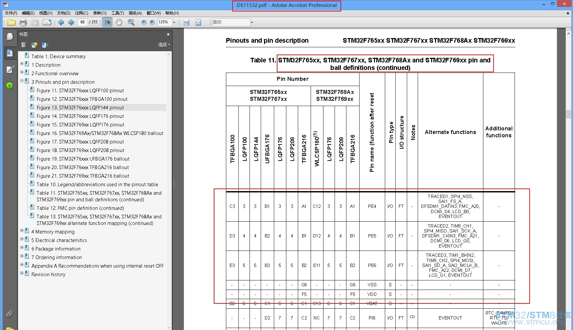This screenshot has width=573, height=330.
Task: Open the 注释(C) menu
Action: (x=81, y=13)
